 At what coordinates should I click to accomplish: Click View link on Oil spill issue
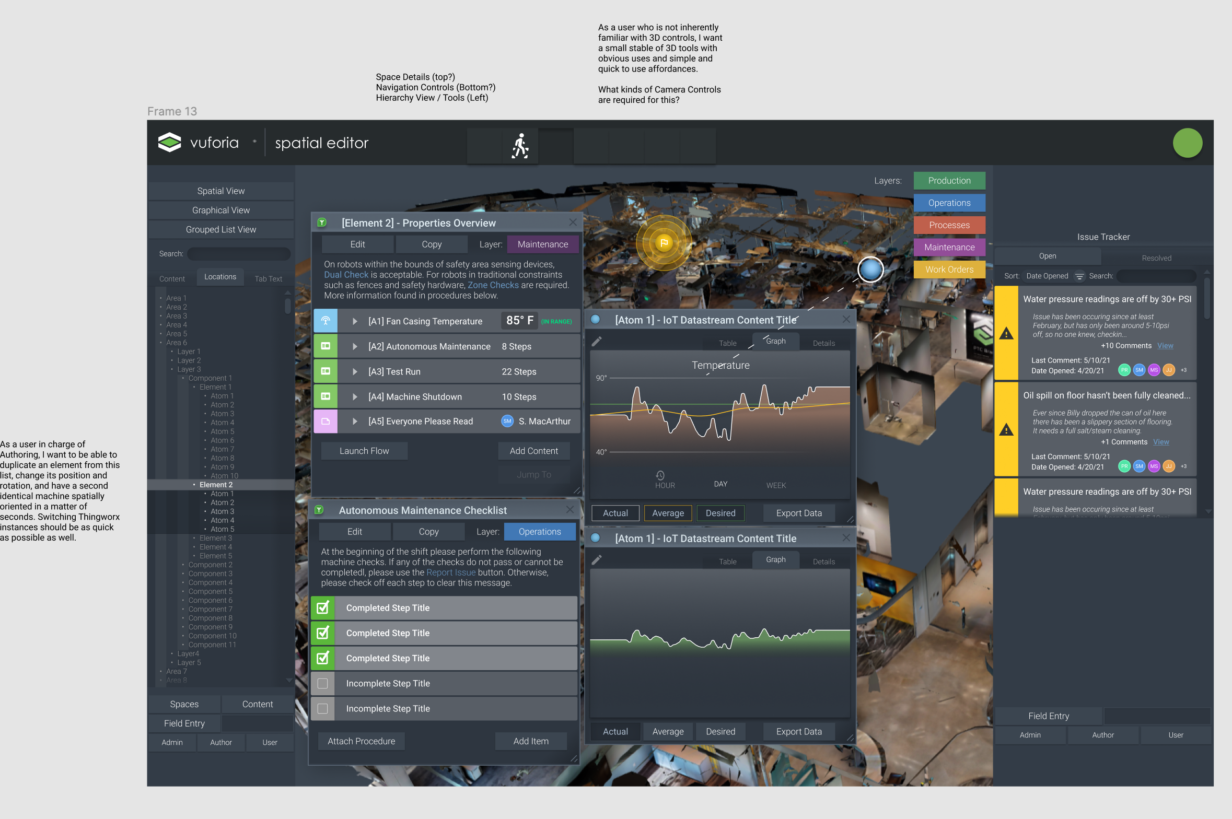pyautogui.click(x=1161, y=442)
